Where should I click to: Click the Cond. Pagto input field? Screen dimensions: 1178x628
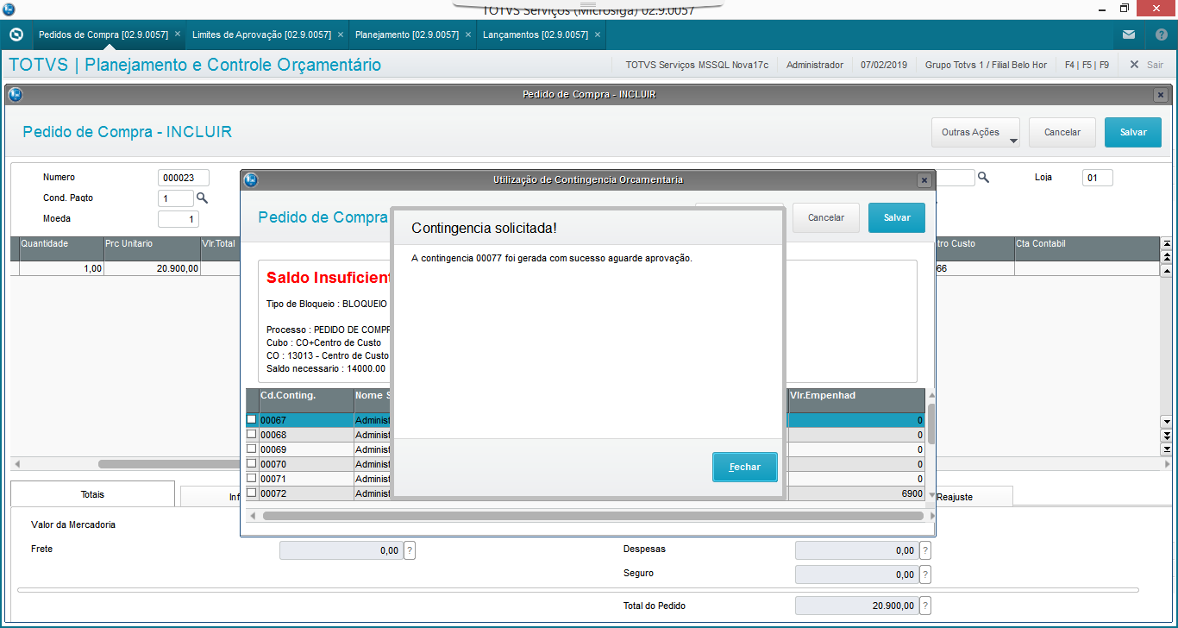point(176,198)
